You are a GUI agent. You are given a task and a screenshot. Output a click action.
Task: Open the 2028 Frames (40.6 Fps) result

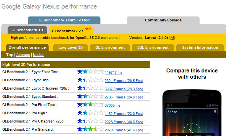pyautogui.click(x=124, y=122)
